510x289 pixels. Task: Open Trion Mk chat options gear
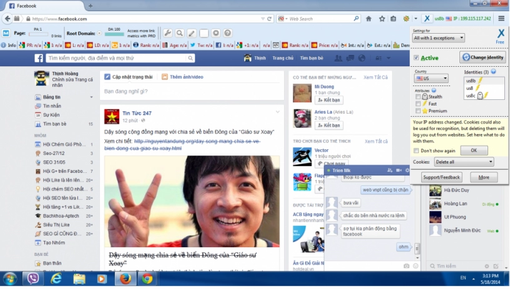click(407, 170)
